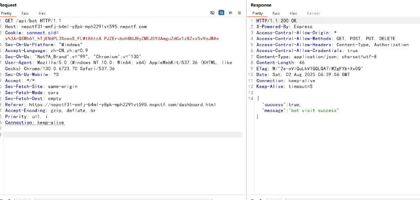The height and width of the screenshot is (200, 420).
Task: Click the '"success":true' JSON line
Action: click(281, 105)
